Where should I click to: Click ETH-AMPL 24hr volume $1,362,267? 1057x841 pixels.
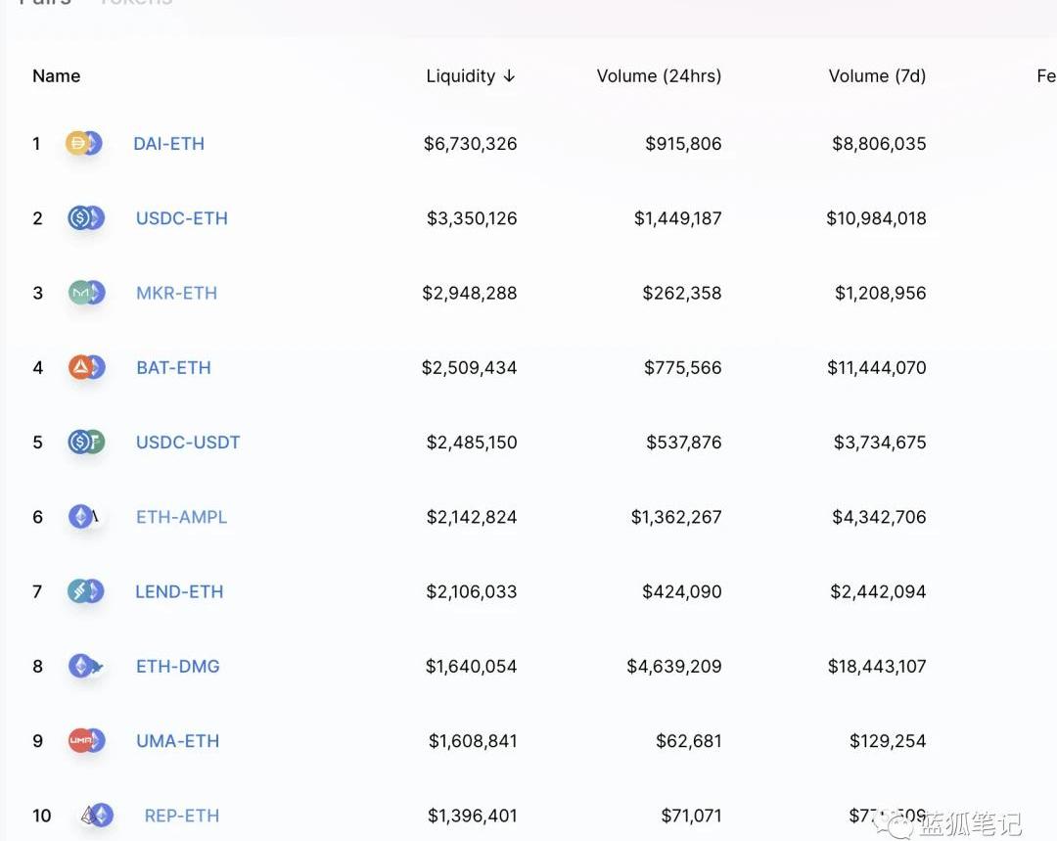point(676,517)
